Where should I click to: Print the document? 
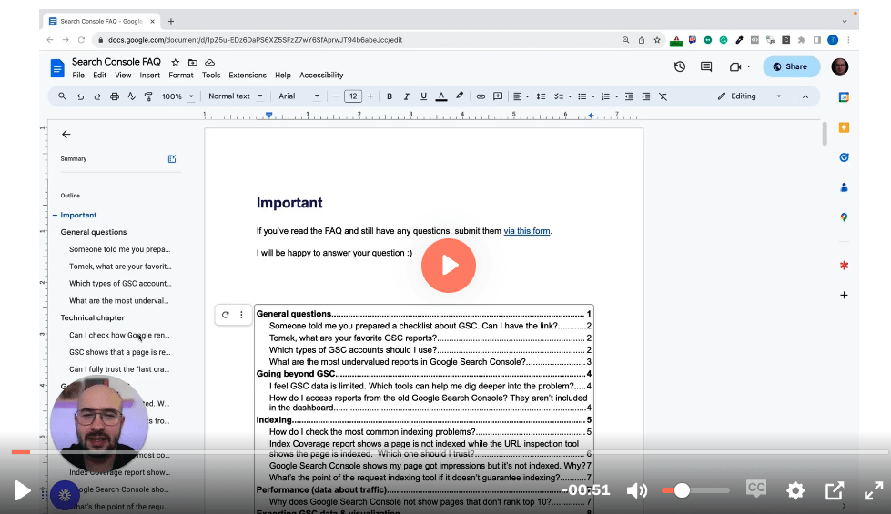pyautogui.click(x=114, y=96)
